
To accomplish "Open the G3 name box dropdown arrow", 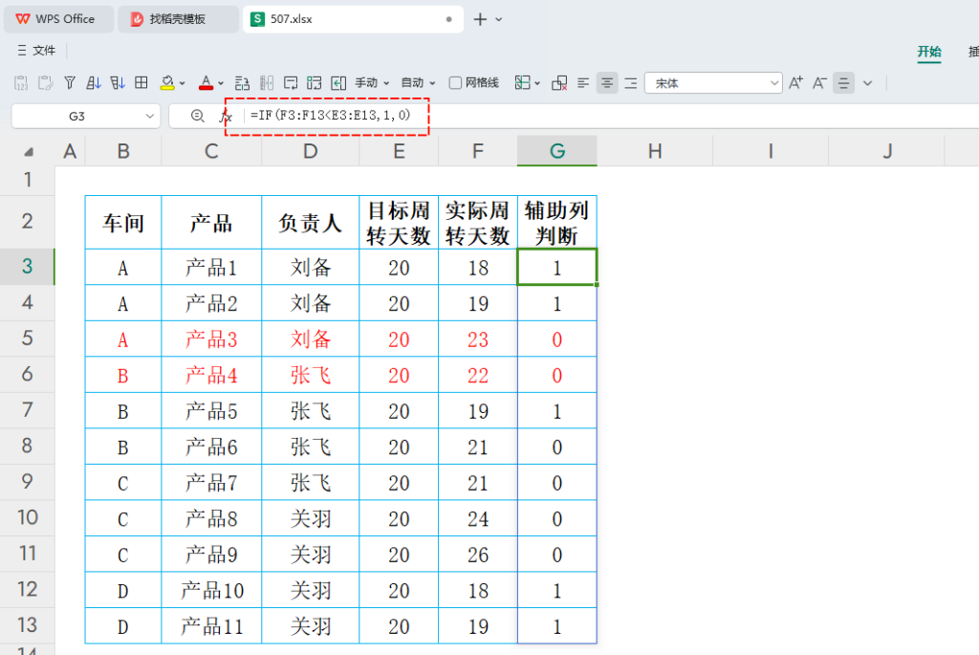I will tap(150, 116).
